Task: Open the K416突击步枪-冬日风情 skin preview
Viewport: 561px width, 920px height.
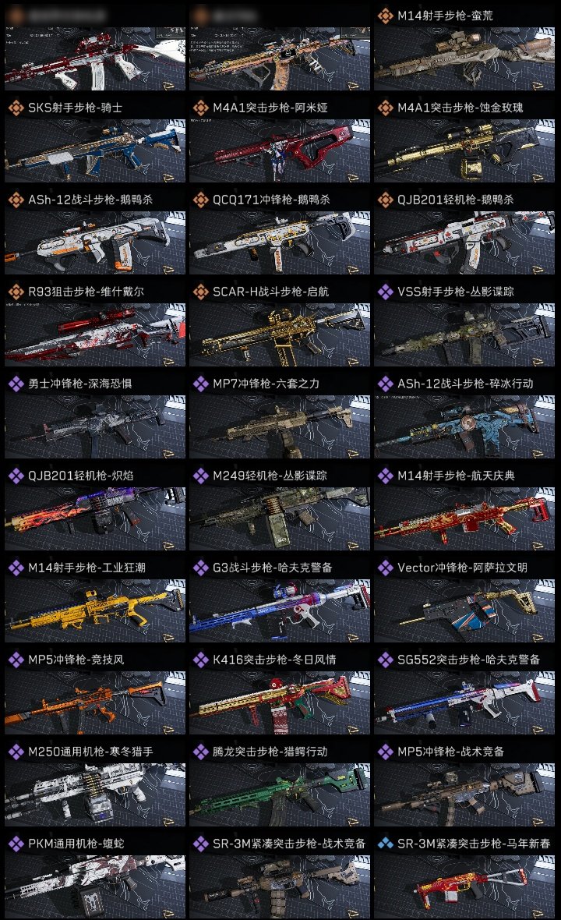Action: tap(280, 703)
